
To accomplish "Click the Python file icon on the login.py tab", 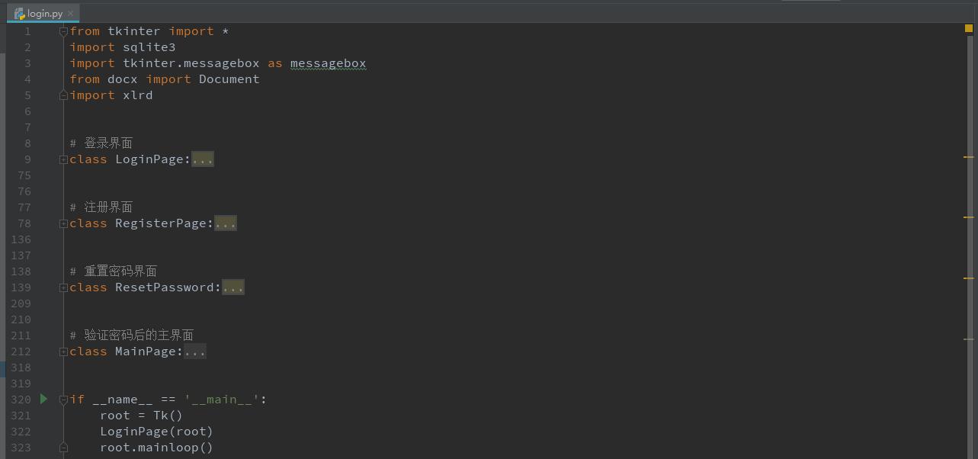I will click(17, 13).
